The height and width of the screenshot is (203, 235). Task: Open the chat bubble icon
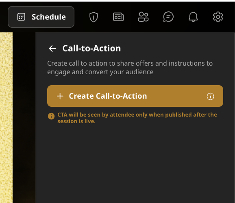[x=168, y=17]
